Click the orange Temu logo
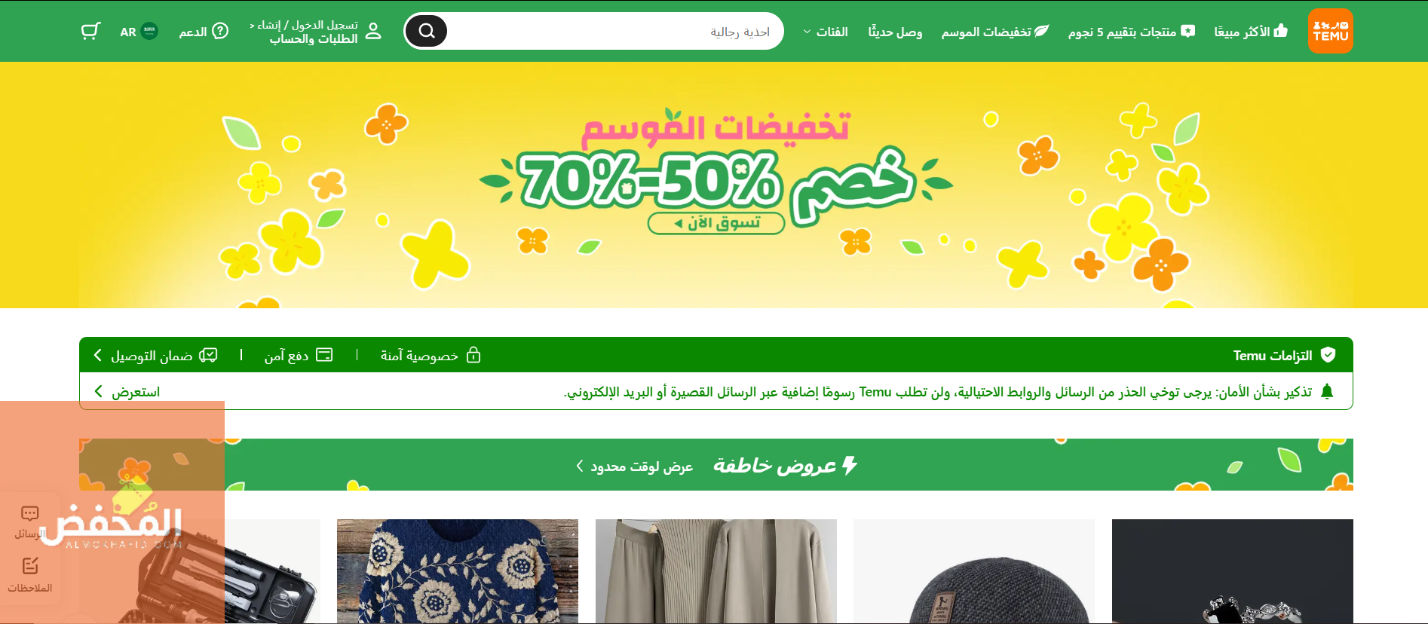1428x624 pixels. tap(1330, 31)
